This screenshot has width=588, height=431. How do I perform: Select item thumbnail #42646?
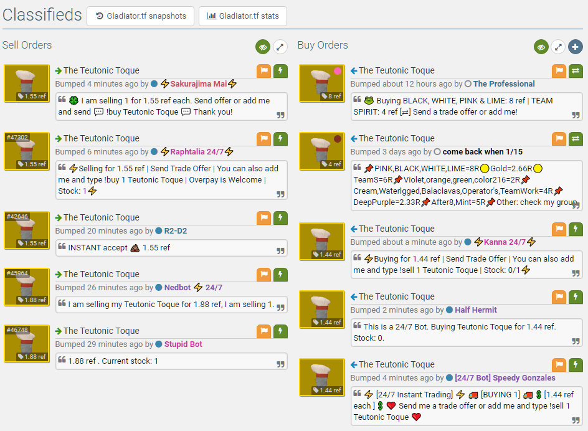[x=27, y=230]
